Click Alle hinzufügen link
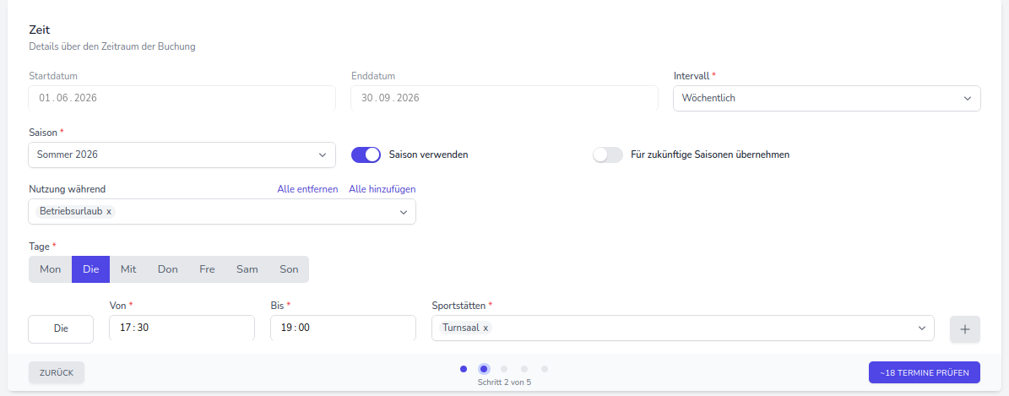 (382, 189)
